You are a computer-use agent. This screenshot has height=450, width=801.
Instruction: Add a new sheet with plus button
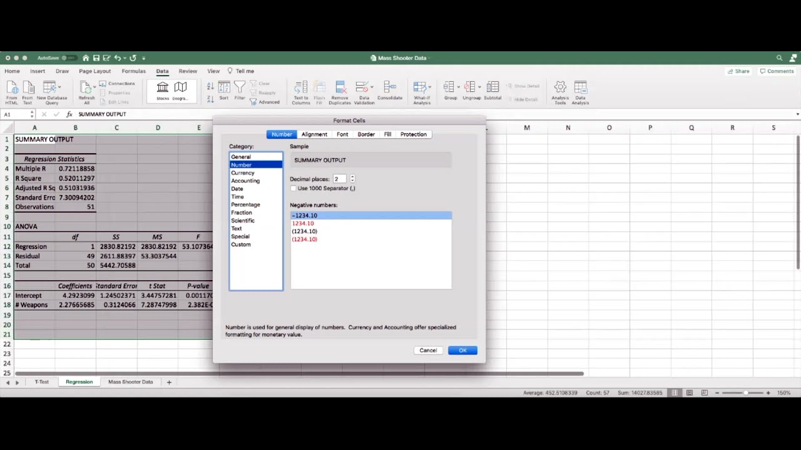[x=169, y=382]
